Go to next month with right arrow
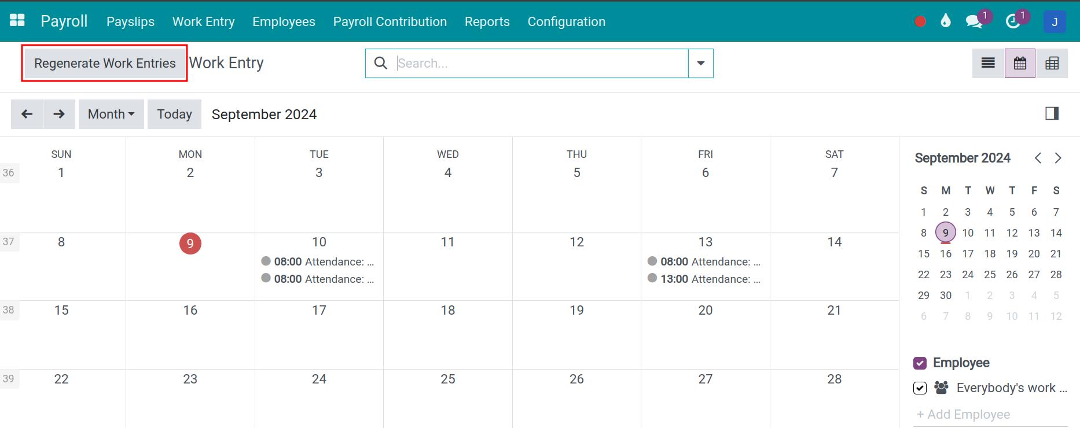Screen dimensions: 1080x428 [59, 114]
